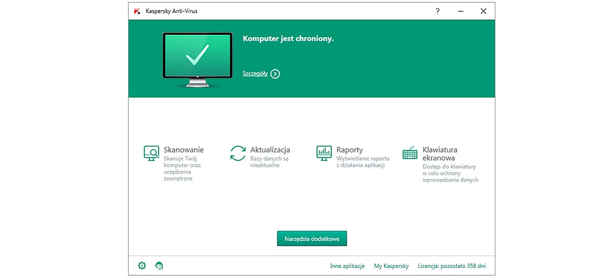The height and width of the screenshot is (278, 603).
Task: Launch the Klawiatura ekranowa keyboard icon
Action: pyautogui.click(x=410, y=153)
